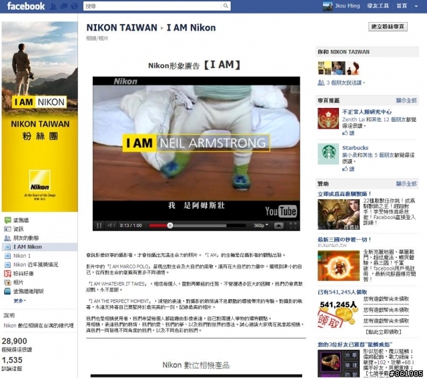Click the Three Kingdoms game ad image

(x=338, y=266)
